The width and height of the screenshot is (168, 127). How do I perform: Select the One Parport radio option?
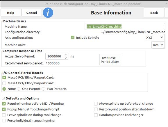tap(19, 89)
